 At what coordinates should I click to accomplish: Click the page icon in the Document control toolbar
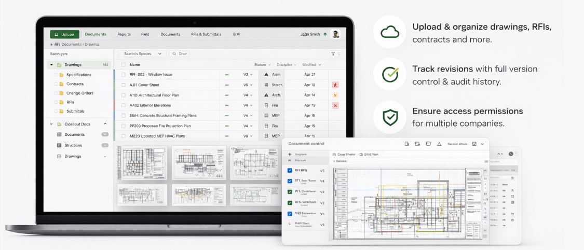[x=407, y=144]
